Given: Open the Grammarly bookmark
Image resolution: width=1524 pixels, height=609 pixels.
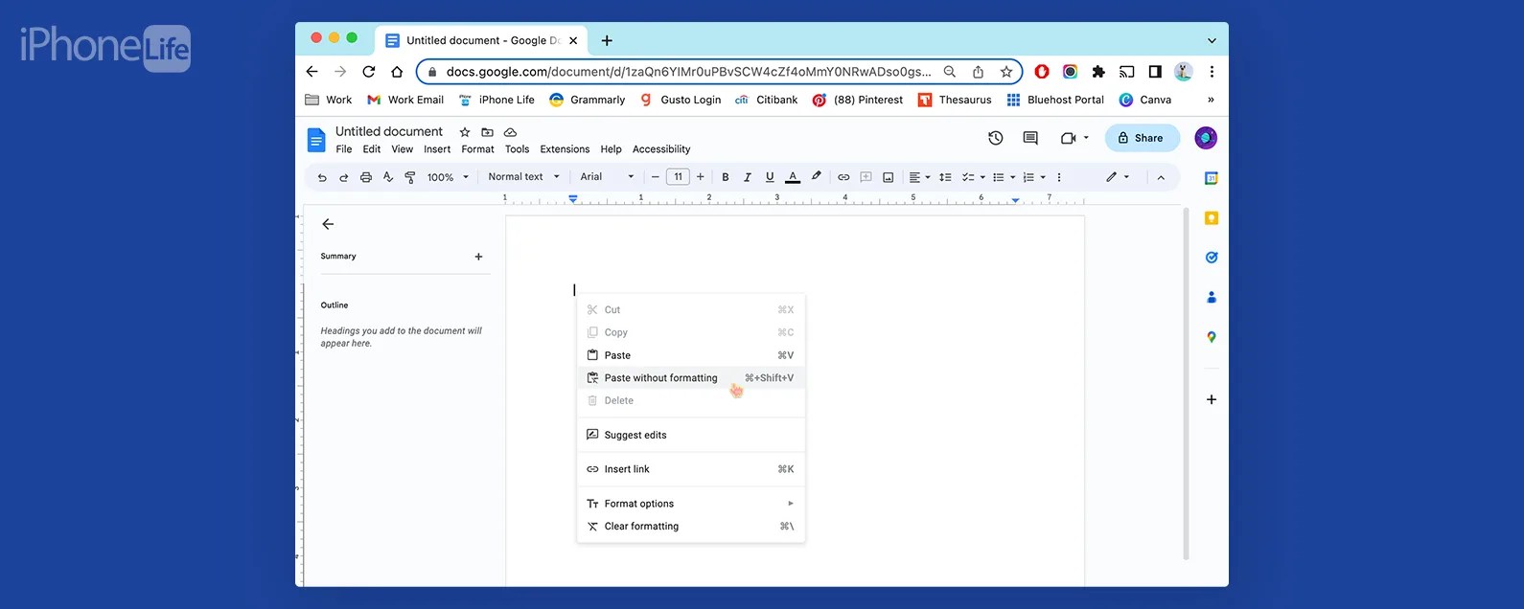Looking at the screenshot, I should [587, 100].
